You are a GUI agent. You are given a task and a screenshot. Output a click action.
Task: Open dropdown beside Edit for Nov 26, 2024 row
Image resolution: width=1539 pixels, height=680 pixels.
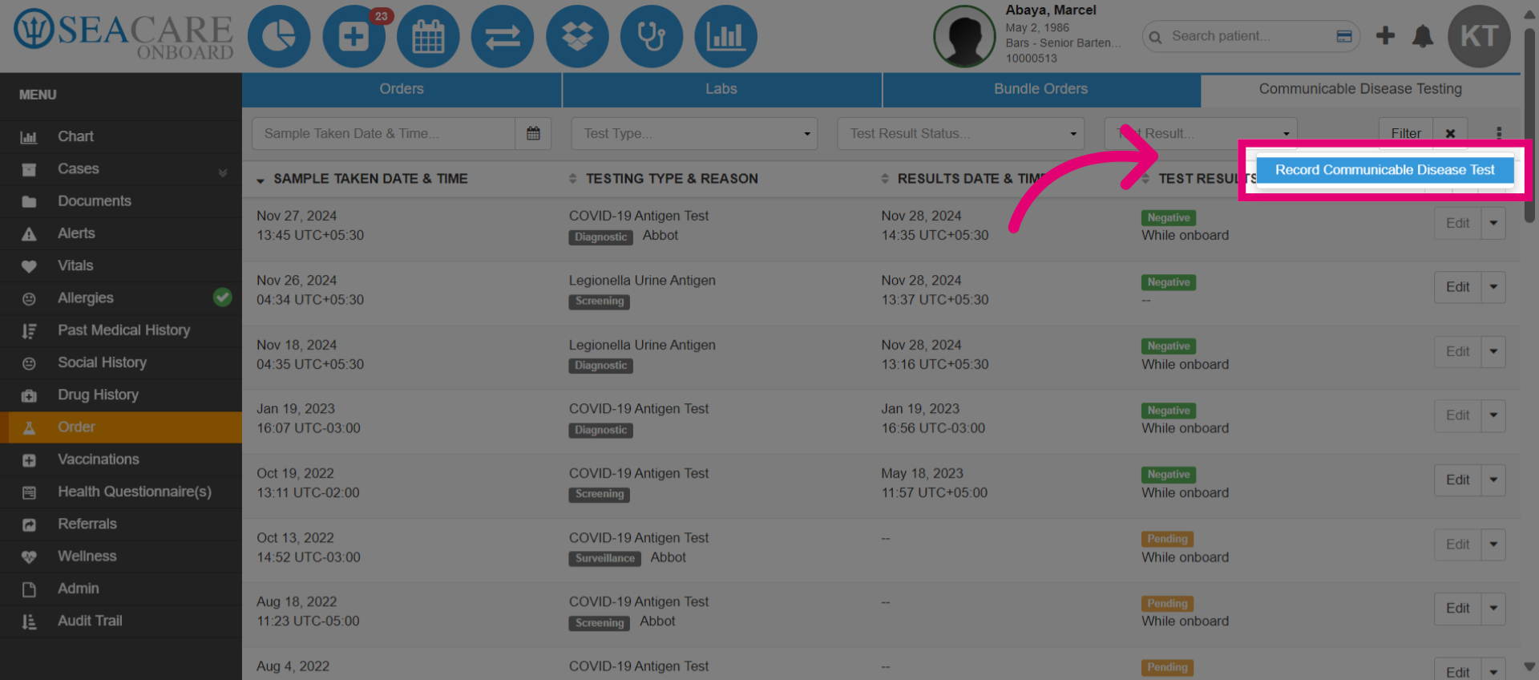tap(1493, 287)
